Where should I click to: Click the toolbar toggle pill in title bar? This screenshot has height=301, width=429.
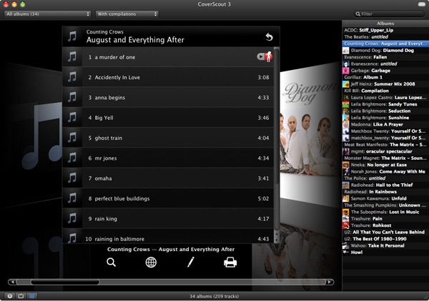coord(422,4)
